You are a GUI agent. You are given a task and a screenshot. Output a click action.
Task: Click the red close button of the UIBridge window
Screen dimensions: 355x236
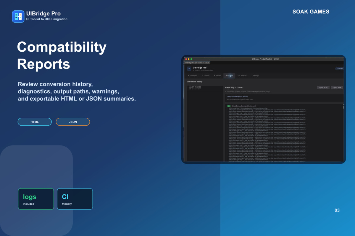coord(186,59)
